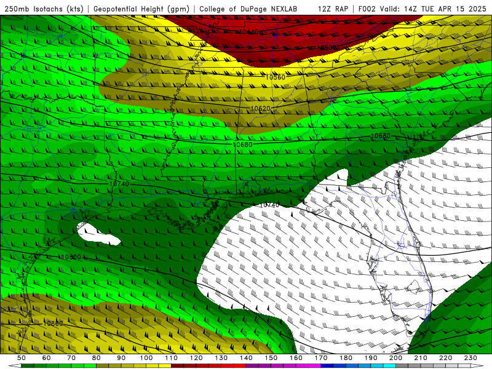Click the 10680 contour label near Carolina coast
The image size is (492, 369).
point(381,136)
